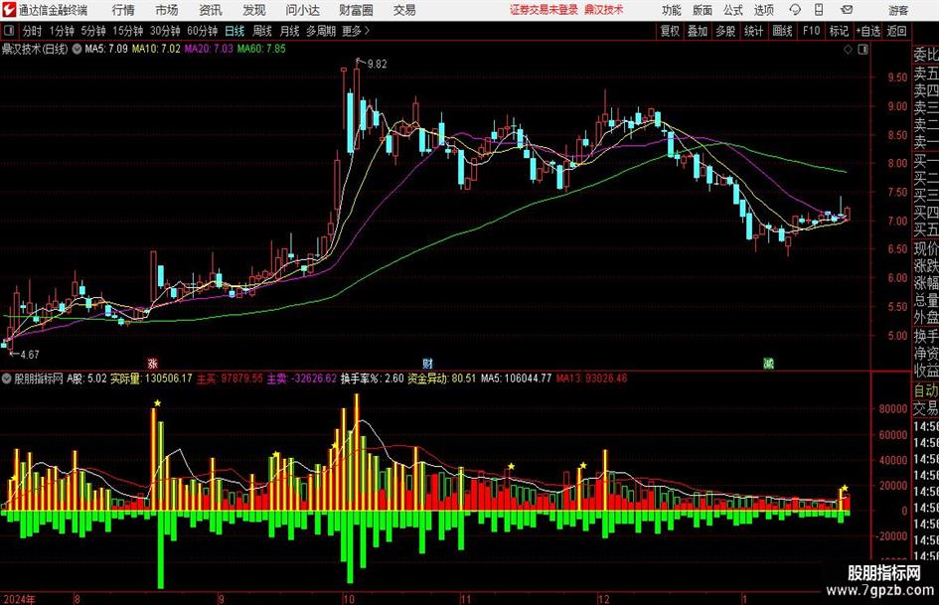Click the F10 toolbar button
This screenshot has width=939, height=605.
coord(811,31)
